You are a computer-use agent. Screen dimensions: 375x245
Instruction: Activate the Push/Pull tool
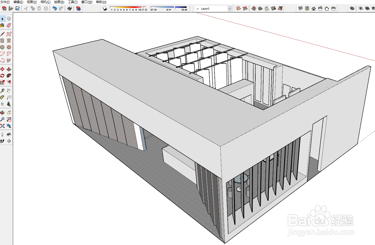[9, 69]
